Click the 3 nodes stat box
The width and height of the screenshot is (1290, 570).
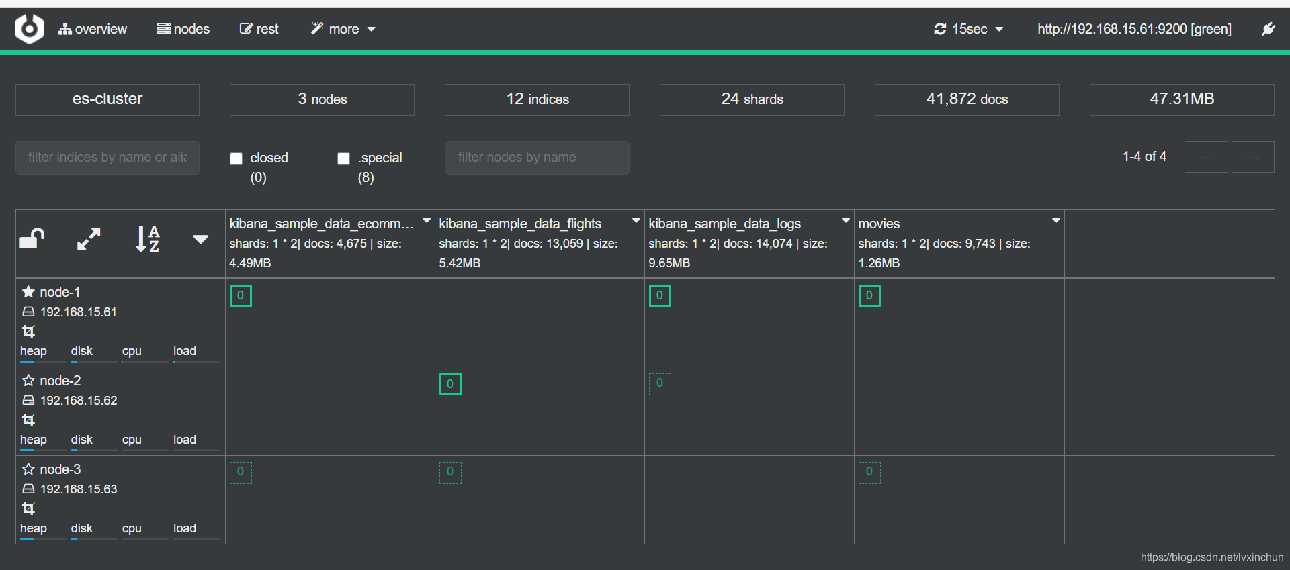click(322, 99)
